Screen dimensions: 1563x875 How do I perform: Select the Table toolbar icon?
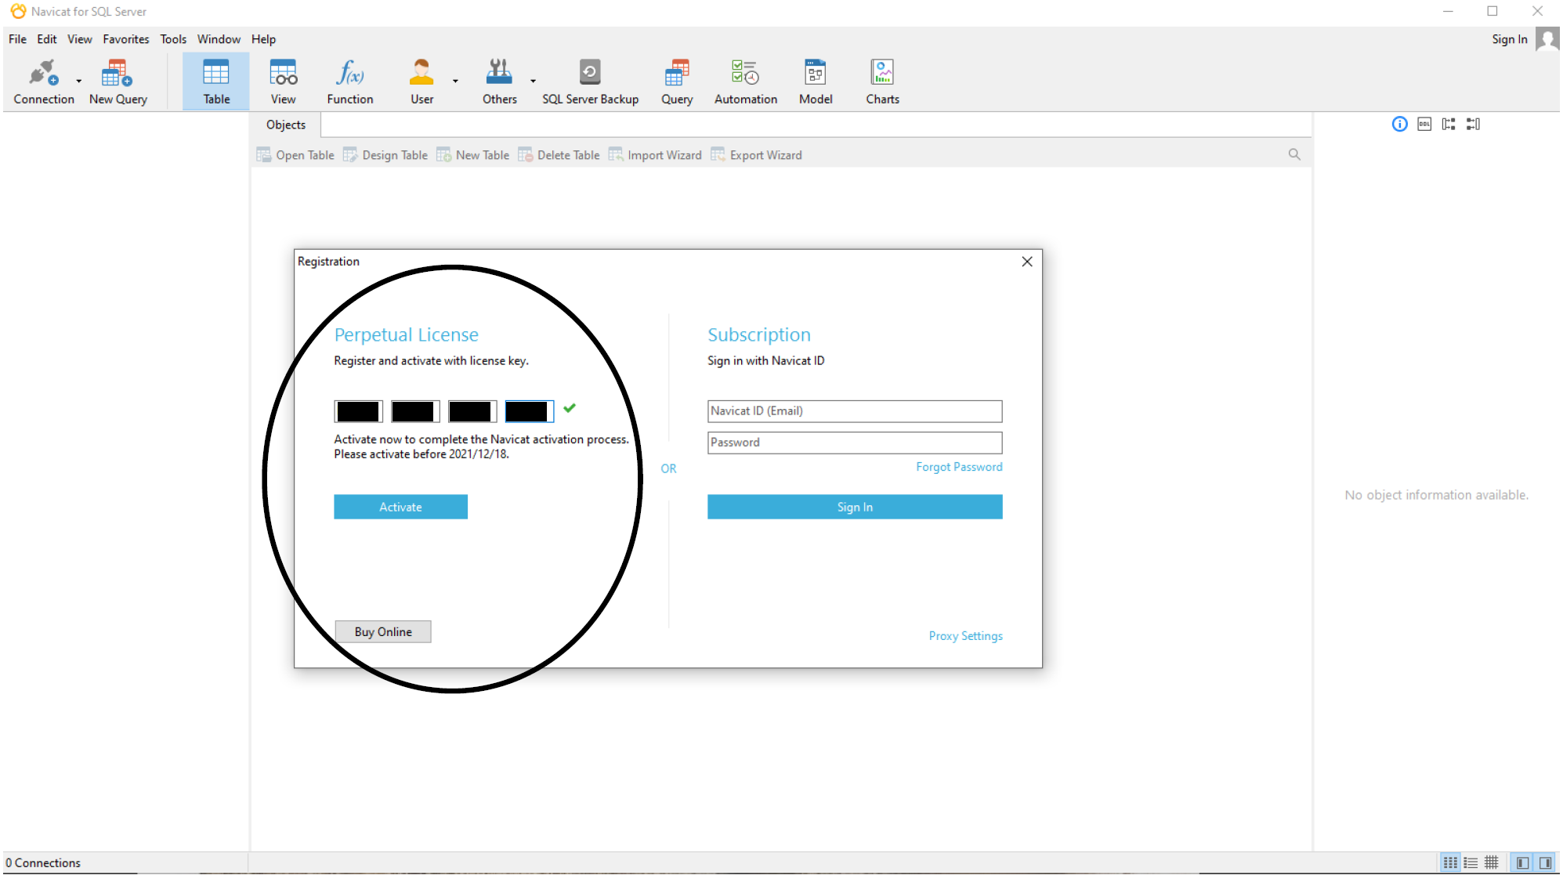pyautogui.click(x=216, y=81)
